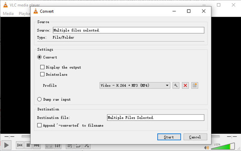Close the Convert dialog
Viewport: 241px width, 151px height.
[204, 11]
